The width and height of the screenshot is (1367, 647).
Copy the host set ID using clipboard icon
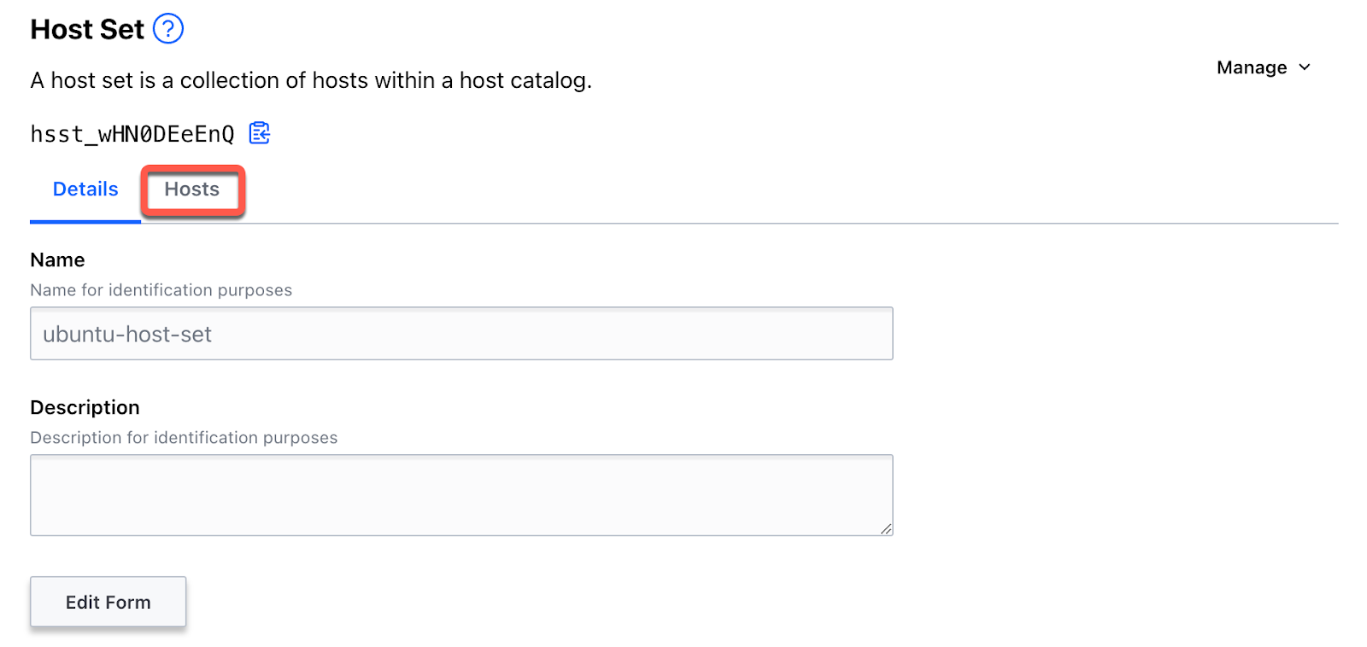259,132
